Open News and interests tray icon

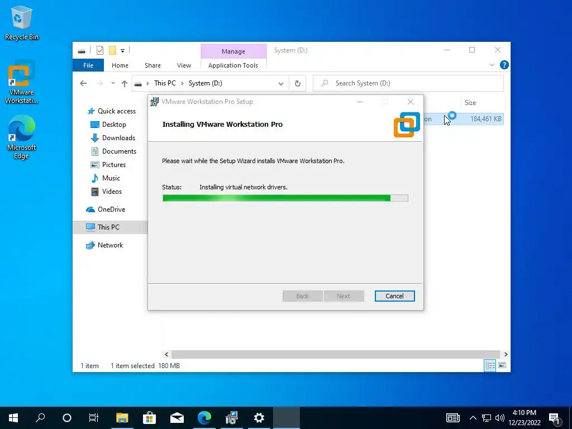(x=453, y=418)
